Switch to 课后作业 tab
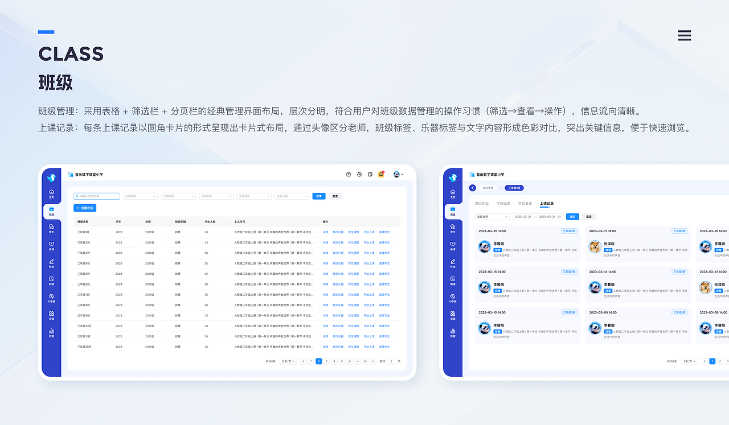Viewport: 729px width, 425px height. click(482, 203)
